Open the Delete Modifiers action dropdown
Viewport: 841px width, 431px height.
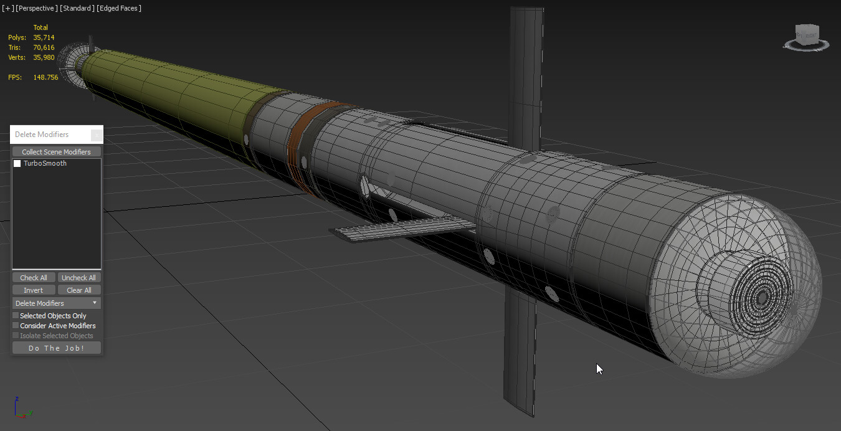coord(95,303)
